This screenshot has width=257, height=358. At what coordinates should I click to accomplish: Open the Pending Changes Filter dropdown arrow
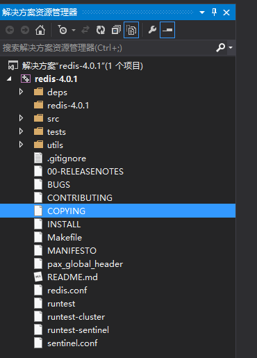(74, 30)
